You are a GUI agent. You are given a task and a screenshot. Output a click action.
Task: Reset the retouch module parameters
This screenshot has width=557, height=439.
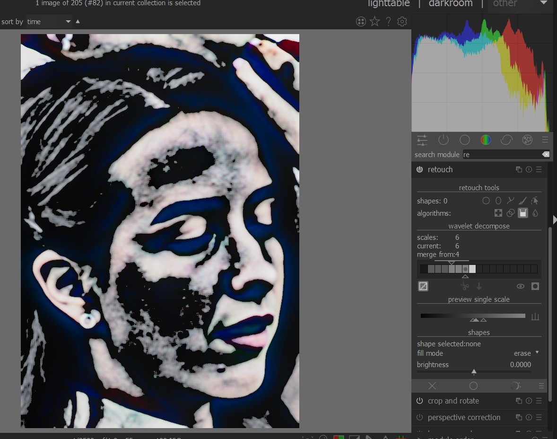(x=529, y=169)
